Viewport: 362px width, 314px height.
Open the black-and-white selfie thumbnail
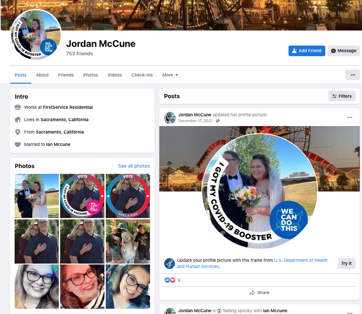point(37,287)
